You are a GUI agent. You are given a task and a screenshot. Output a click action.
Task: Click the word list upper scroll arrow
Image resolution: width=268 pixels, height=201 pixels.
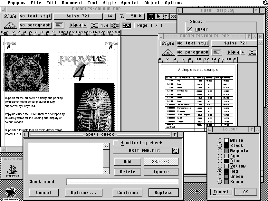tap(106, 146)
